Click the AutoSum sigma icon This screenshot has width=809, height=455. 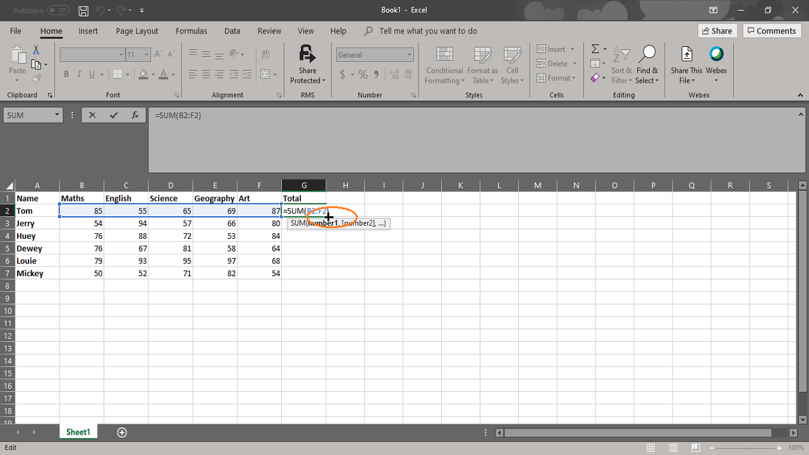[595, 49]
